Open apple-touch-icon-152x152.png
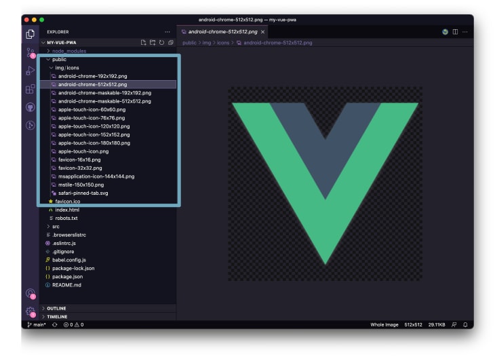 coord(108,134)
